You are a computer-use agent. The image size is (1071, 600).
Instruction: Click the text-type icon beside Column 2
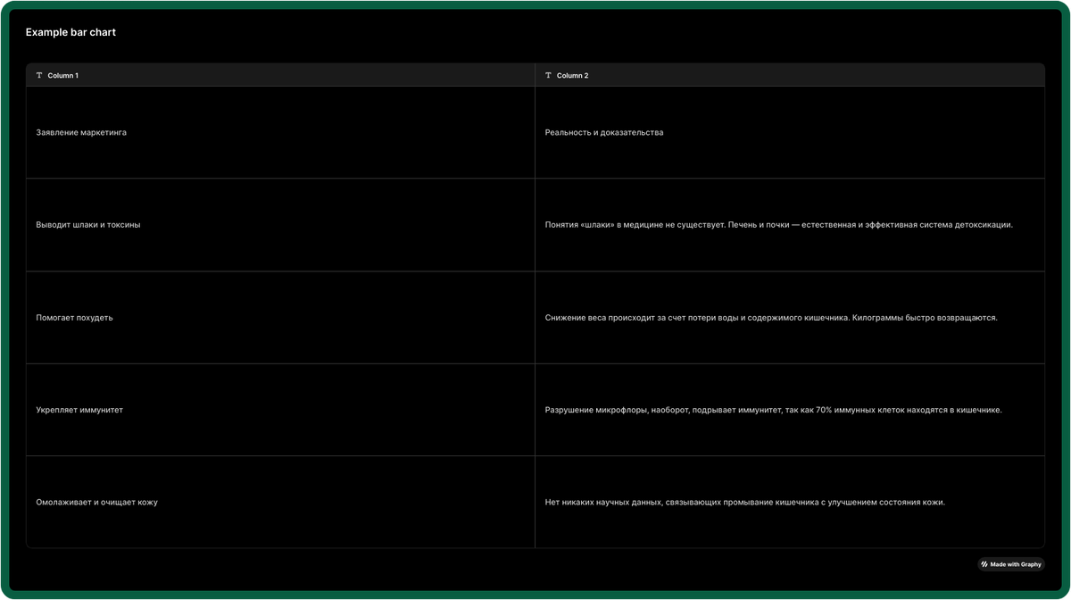548,76
